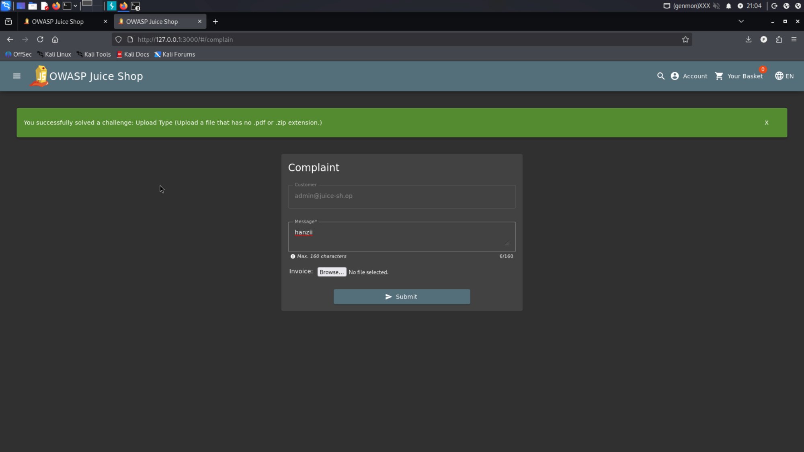Open power manager tray icon
The height and width of the screenshot is (452, 804).
(x=740, y=6)
